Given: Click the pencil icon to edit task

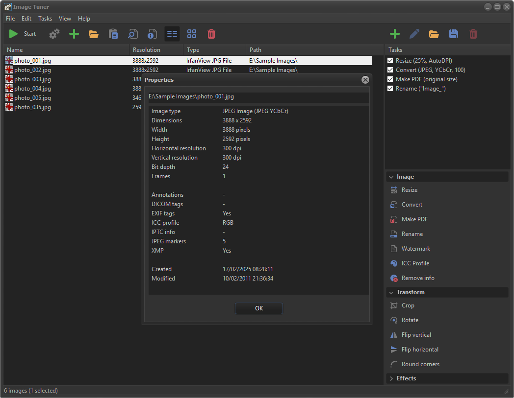Looking at the screenshot, I should [414, 34].
